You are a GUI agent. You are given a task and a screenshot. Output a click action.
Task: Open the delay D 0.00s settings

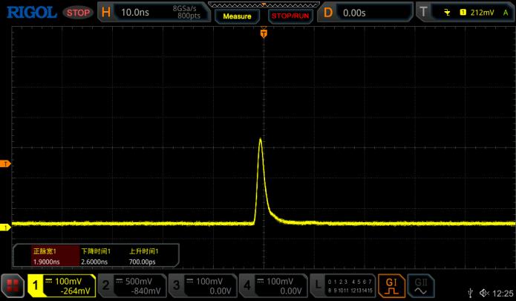[x=365, y=12]
